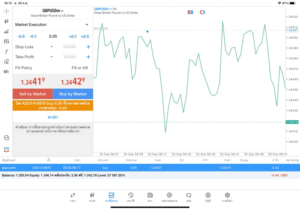Open the chart settings sliders icon
300x210 pixels.
coord(6,42)
